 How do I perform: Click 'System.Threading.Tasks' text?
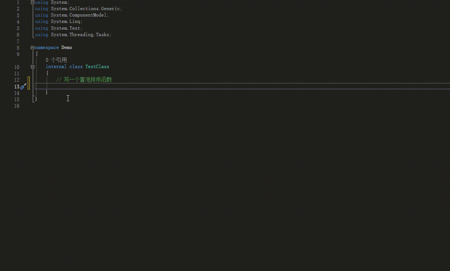coord(80,35)
